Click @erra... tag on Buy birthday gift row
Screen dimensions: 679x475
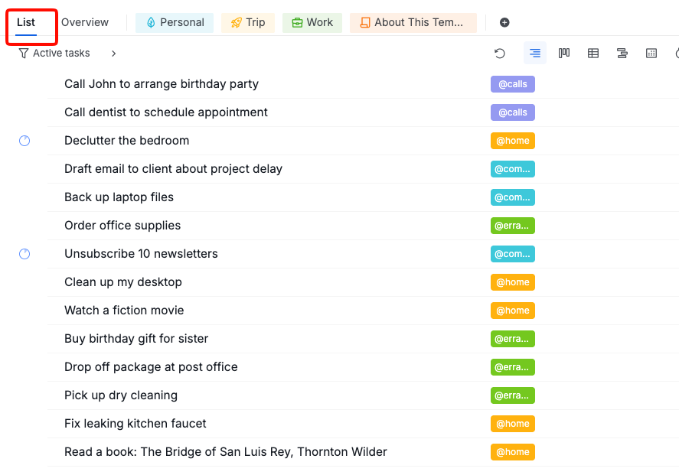pyautogui.click(x=513, y=339)
